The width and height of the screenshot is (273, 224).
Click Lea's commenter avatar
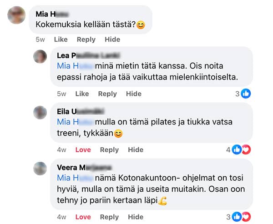tap(40, 56)
